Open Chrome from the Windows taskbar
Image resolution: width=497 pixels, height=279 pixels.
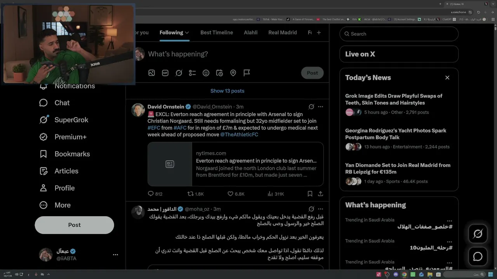click(404, 274)
